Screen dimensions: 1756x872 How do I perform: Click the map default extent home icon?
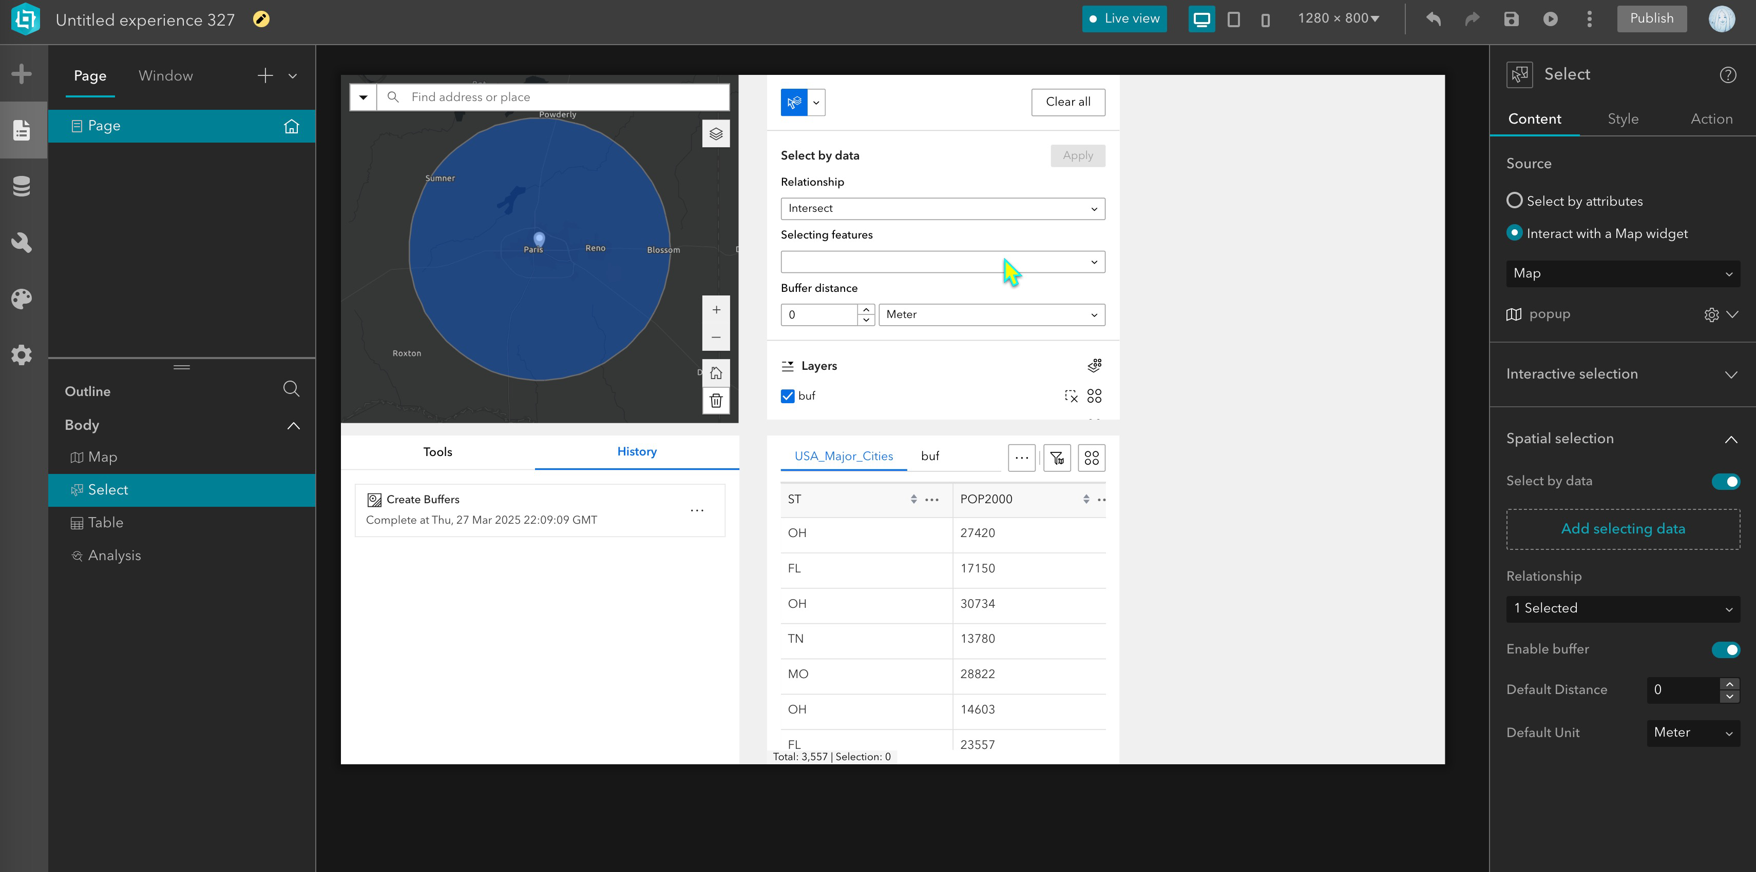[x=716, y=372]
